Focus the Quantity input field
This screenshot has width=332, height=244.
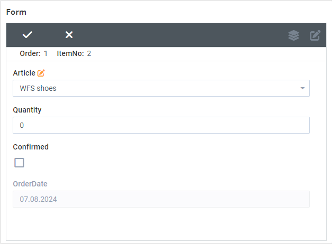coord(161,125)
